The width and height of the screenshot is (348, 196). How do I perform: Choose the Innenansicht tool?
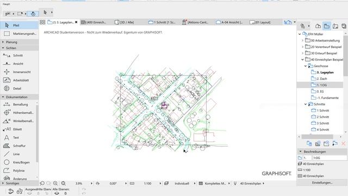(20, 72)
